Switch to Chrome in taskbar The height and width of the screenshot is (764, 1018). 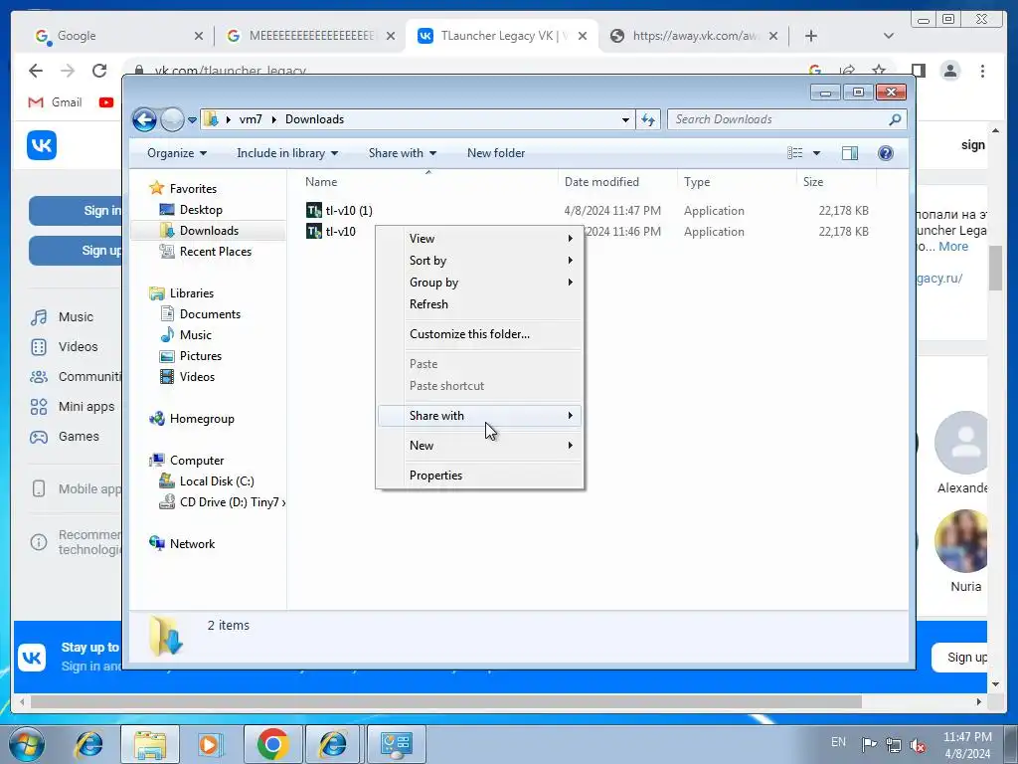tap(272, 744)
